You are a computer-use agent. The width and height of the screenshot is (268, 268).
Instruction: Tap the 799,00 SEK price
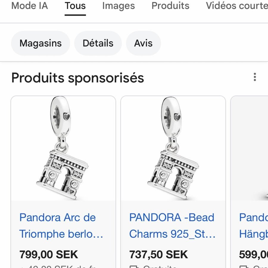pyautogui.click(x=49, y=255)
